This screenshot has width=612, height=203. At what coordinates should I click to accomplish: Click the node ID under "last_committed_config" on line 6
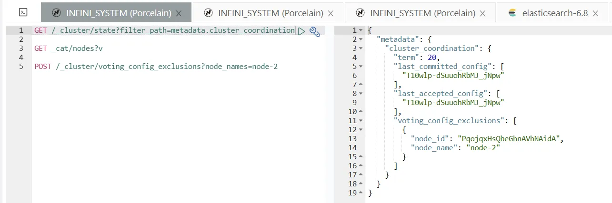pyautogui.click(x=452, y=76)
